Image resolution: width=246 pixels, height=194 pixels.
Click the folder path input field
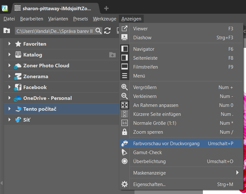pyautogui.click(x=54, y=31)
